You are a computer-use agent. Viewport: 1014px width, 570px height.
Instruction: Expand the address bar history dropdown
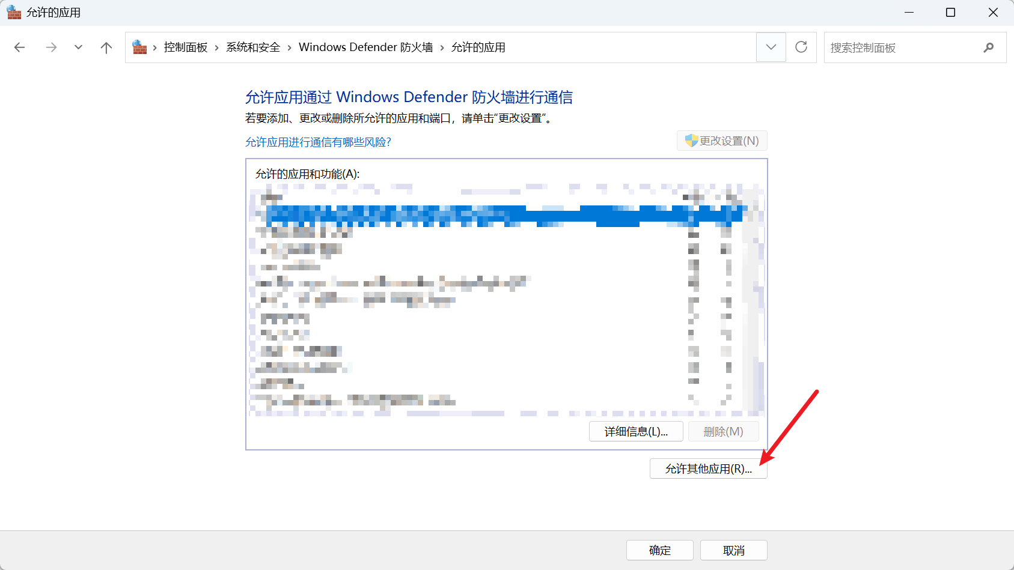click(771, 47)
